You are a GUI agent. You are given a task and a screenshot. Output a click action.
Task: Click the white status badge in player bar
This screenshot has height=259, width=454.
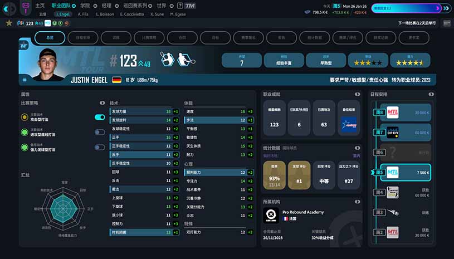click(x=47, y=23)
